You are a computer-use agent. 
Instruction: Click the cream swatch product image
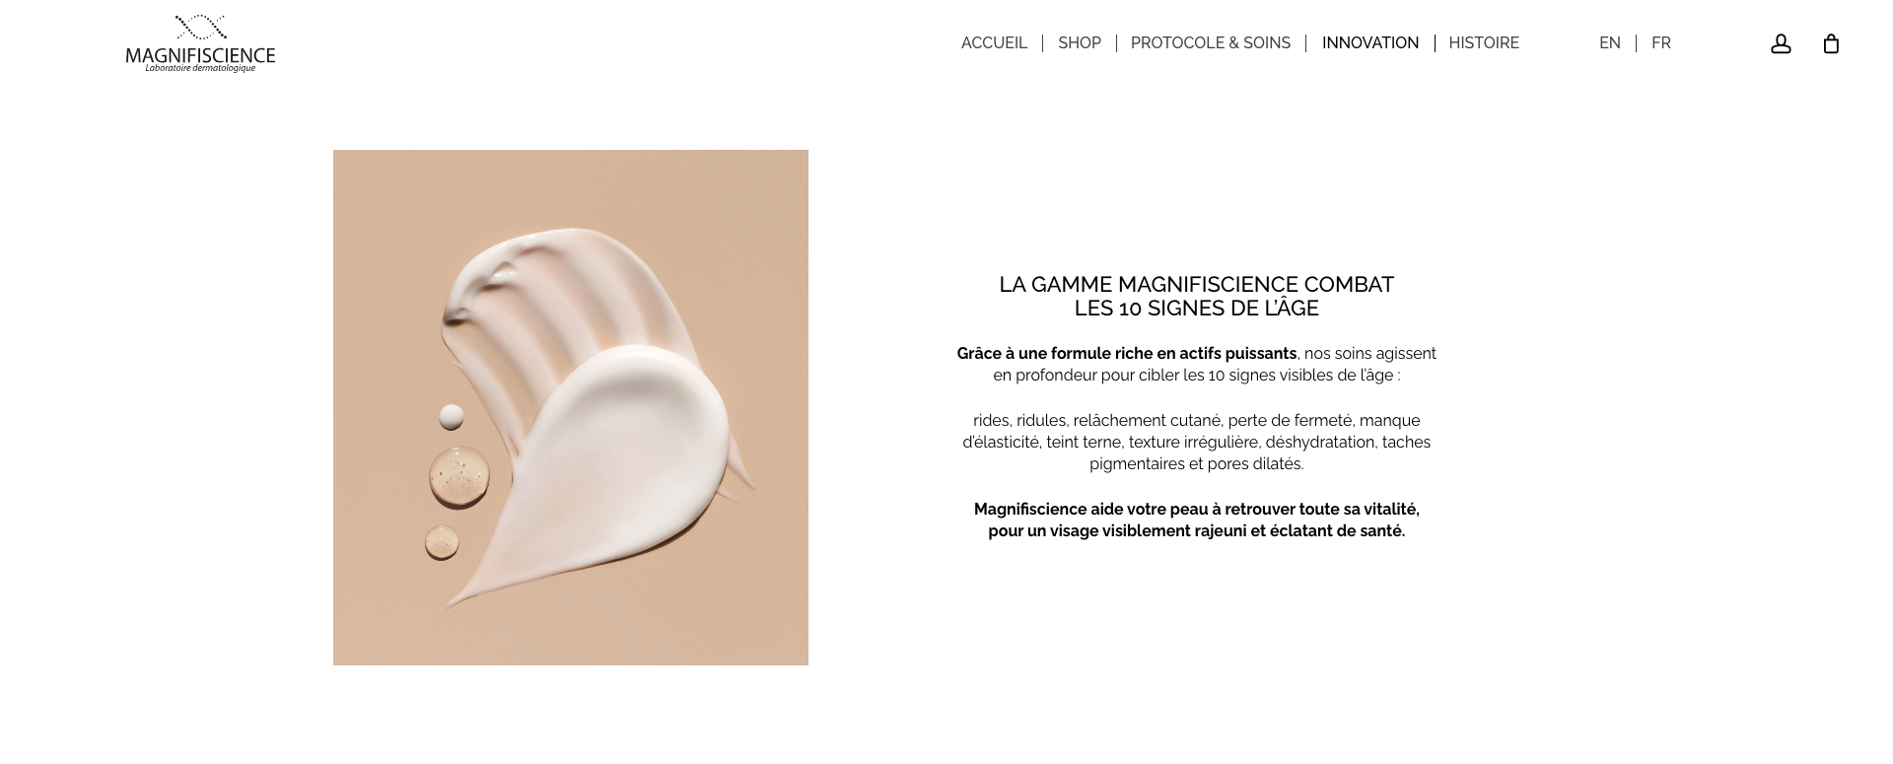click(571, 407)
